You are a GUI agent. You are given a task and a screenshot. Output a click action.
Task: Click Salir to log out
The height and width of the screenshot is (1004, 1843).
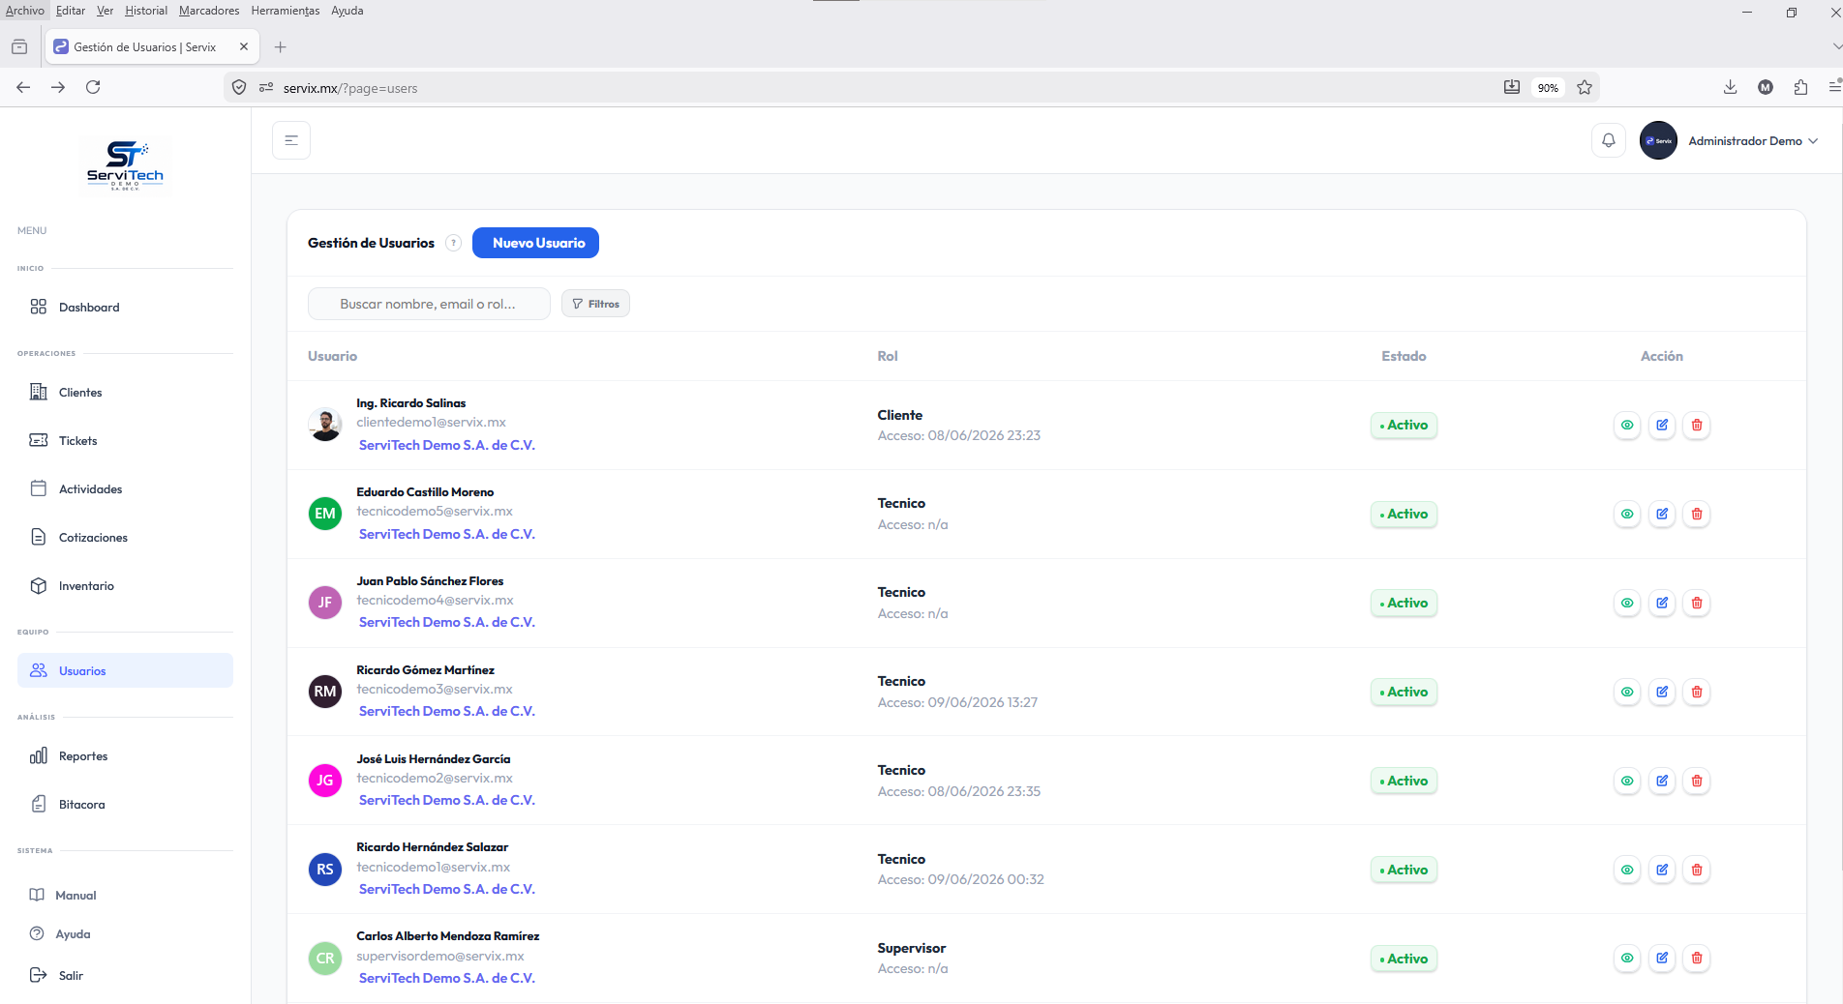coord(57,975)
